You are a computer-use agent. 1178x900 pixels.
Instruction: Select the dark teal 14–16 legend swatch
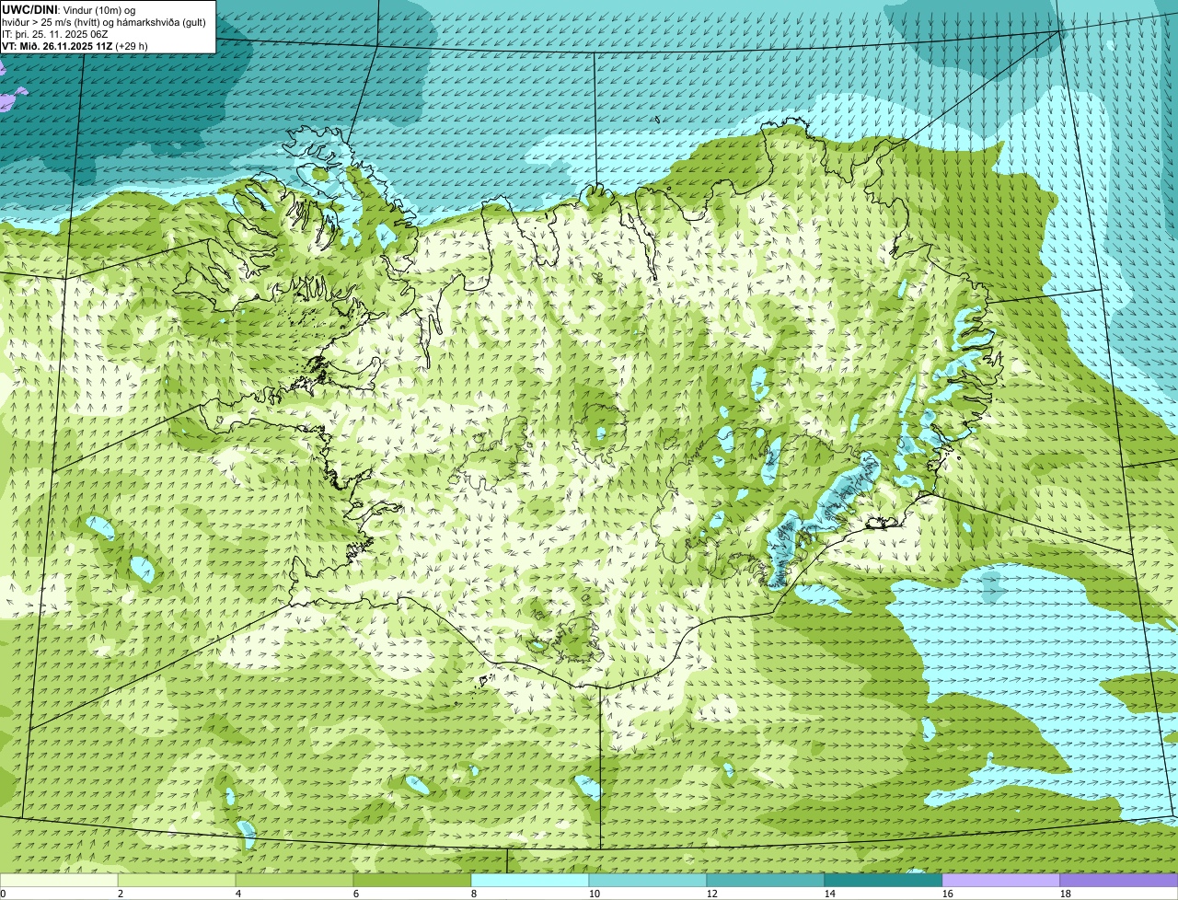(883, 880)
